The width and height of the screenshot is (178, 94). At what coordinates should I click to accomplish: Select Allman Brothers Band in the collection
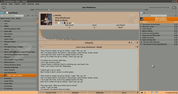coord(12,65)
